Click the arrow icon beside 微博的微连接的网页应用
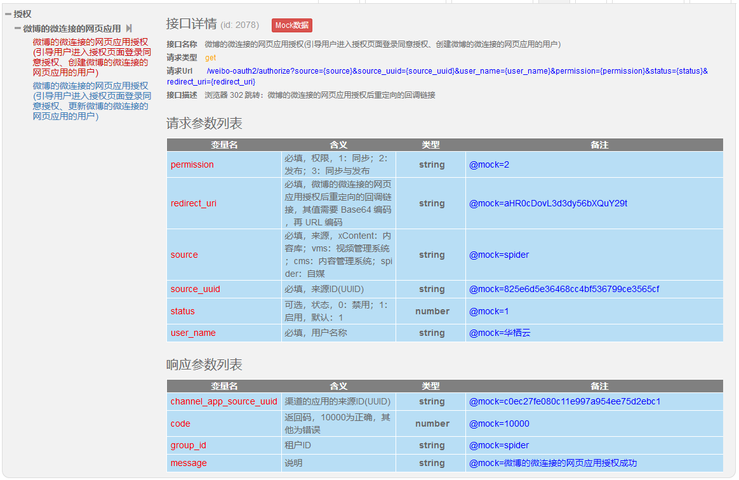Image resolution: width=739 pixels, height=480 pixels. coord(129,29)
